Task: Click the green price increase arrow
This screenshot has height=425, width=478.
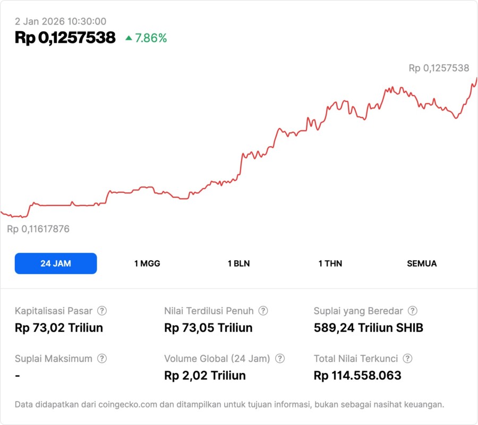Action: coord(129,38)
